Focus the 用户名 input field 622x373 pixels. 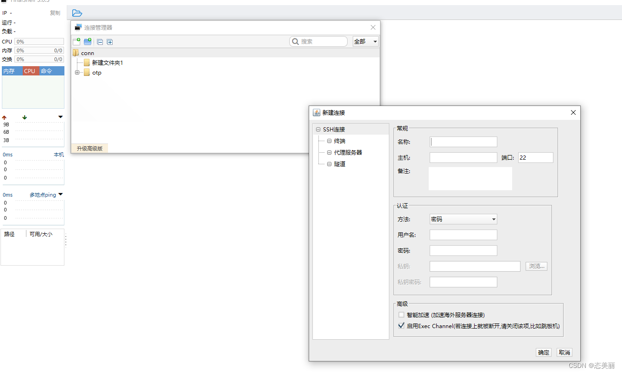pos(463,235)
